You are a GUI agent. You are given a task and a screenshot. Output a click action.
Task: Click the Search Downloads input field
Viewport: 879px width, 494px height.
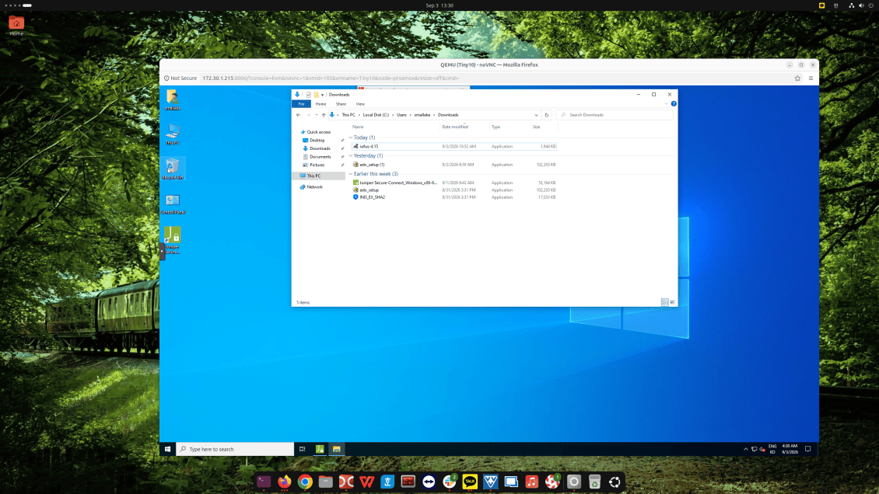(x=615, y=115)
